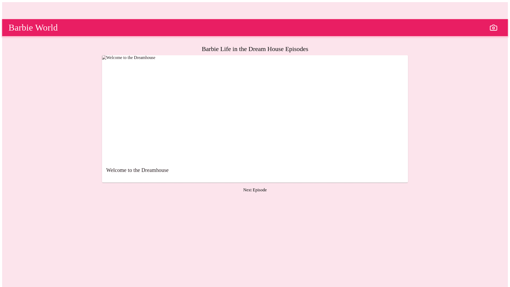Select the episode thumbnail alt text
Image resolution: width=510 pixels, height=287 pixels.
131,58
